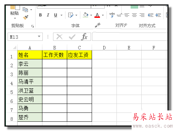Click the Enter checkmark formula button
This screenshot has width=173, height=131.
72,37
